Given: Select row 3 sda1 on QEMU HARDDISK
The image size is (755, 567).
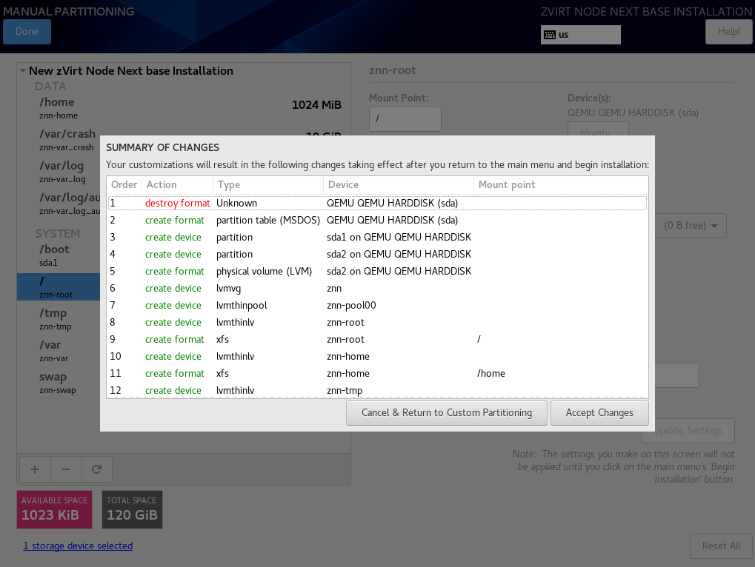Looking at the screenshot, I should 378,237.
